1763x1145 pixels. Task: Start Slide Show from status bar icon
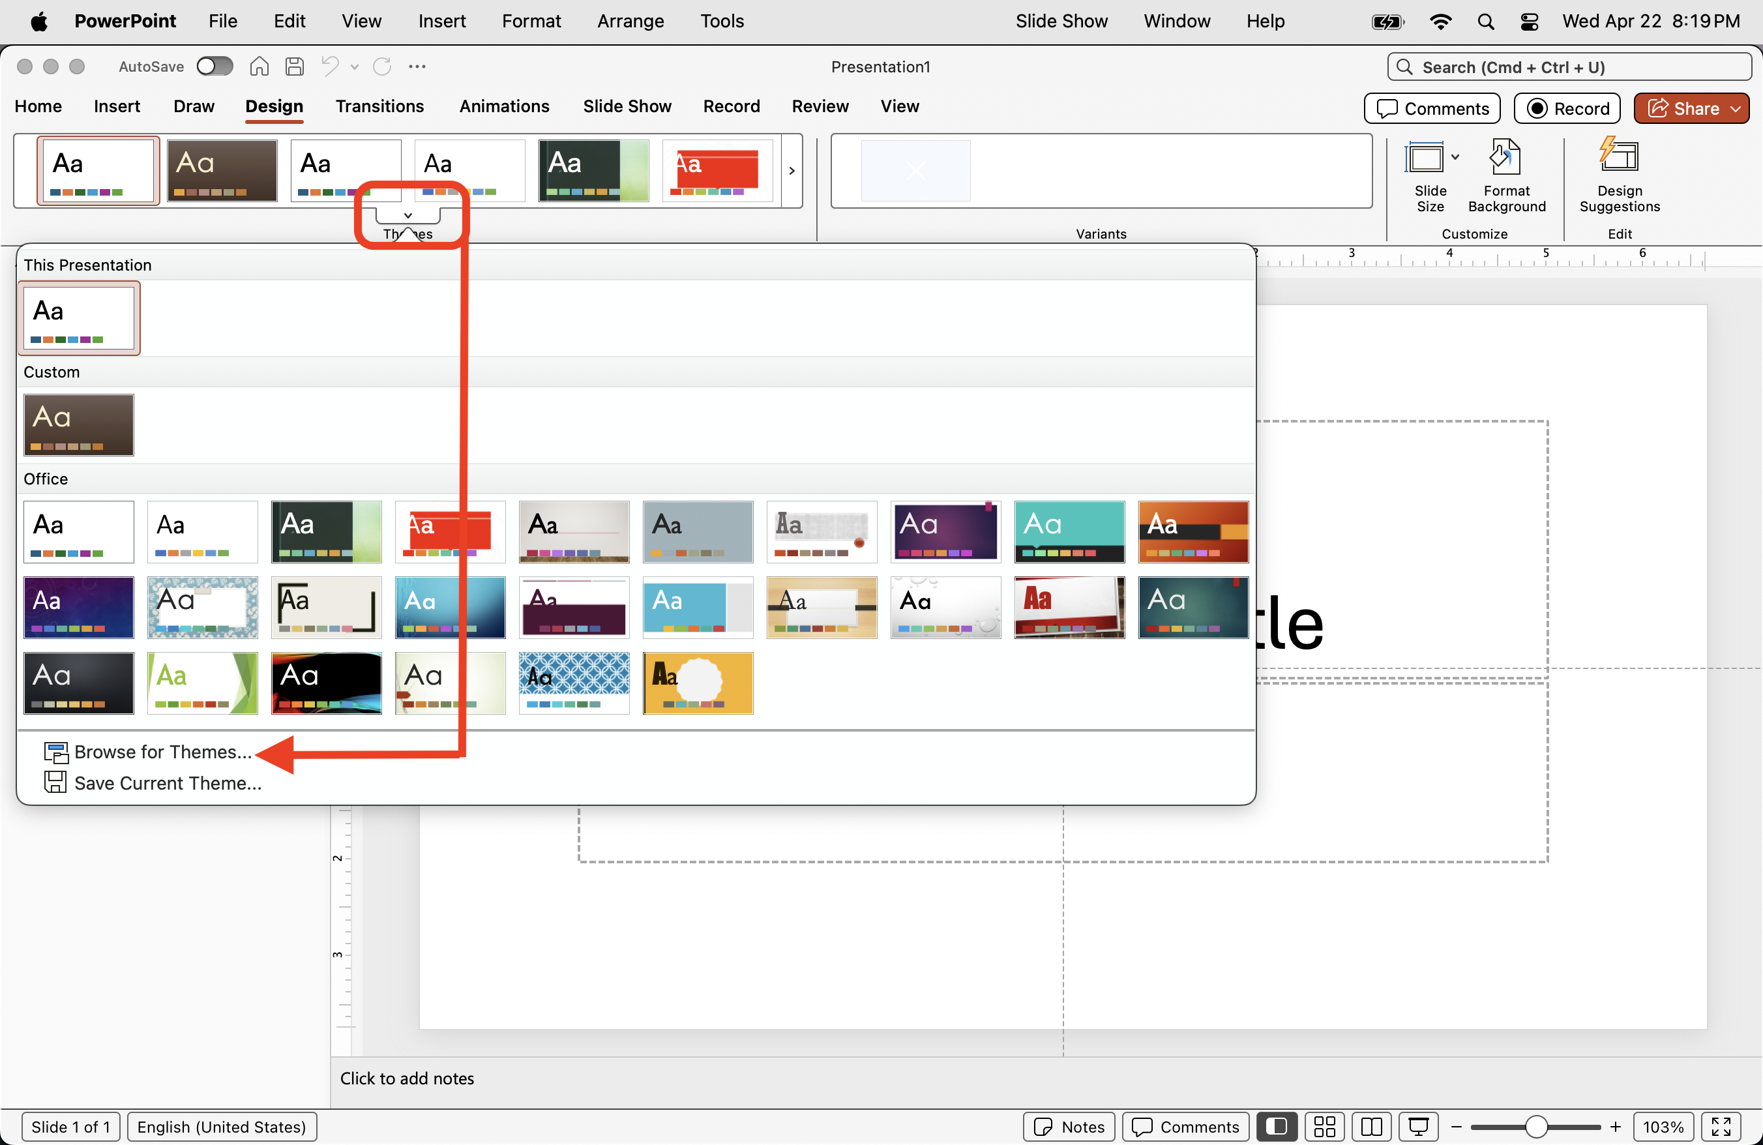pyautogui.click(x=1419, y=1127)
